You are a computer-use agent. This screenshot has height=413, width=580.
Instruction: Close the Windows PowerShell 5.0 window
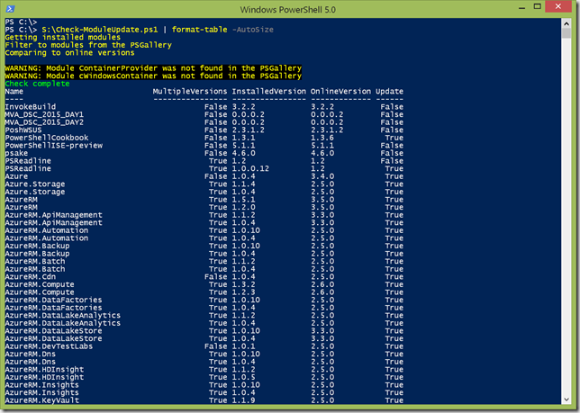point(558,6)
